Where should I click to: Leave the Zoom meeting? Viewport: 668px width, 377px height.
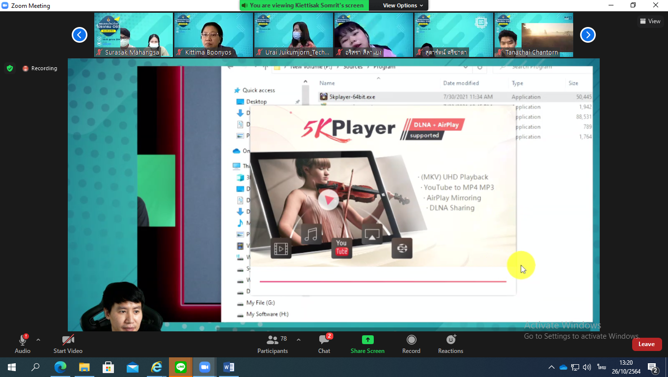[x=646, y=344]
